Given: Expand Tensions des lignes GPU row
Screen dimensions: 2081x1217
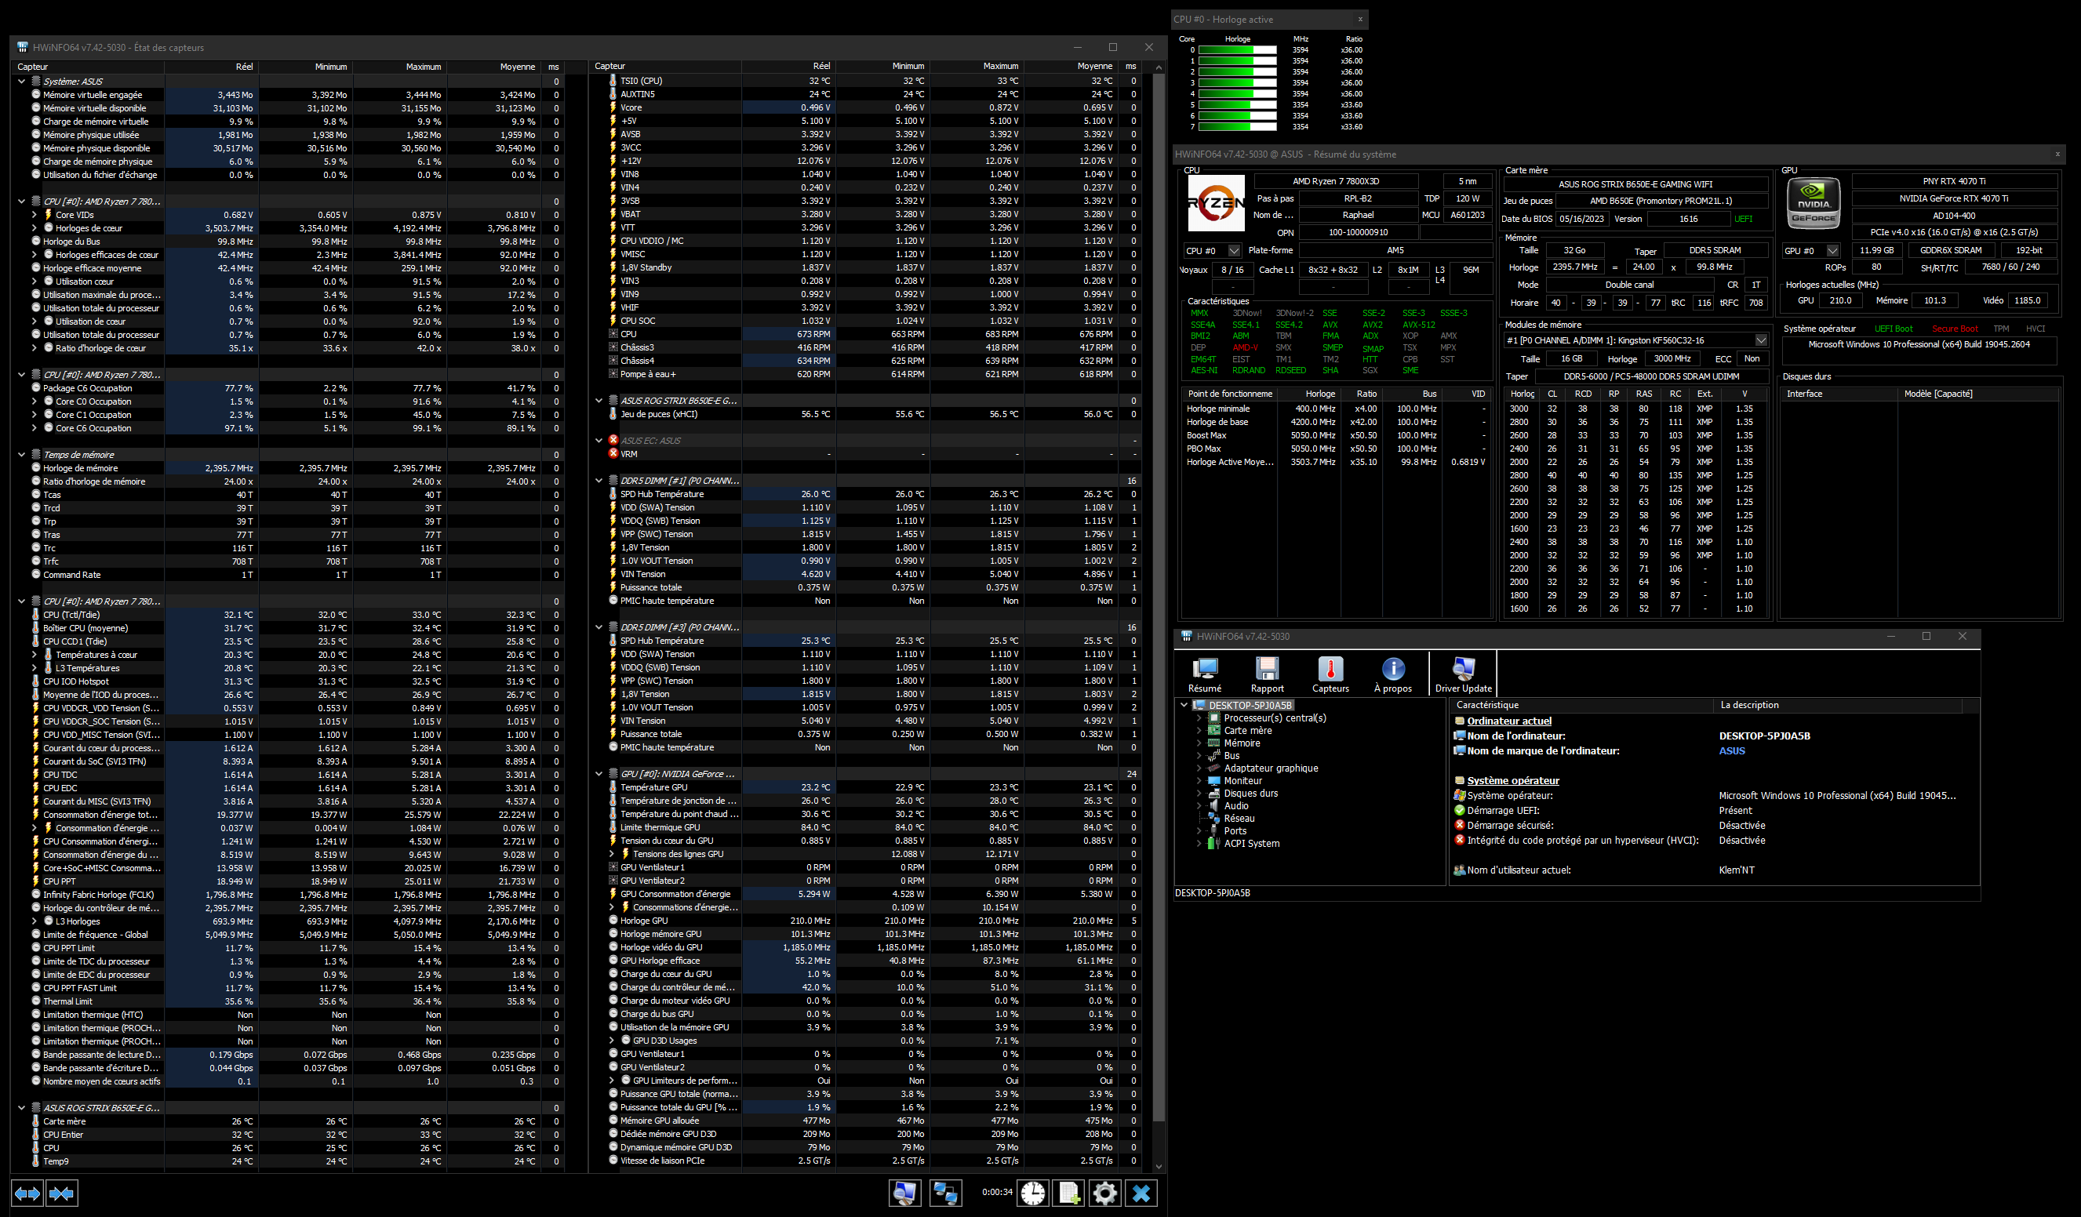Looking at the screenshot, I should point(612,854).
